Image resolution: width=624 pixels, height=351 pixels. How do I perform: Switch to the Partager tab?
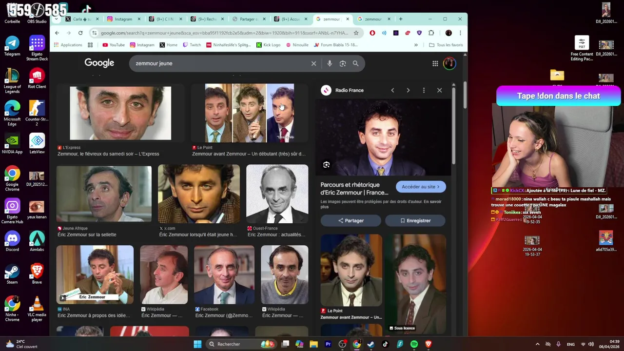pyautogui.click(x=249, y=19)
